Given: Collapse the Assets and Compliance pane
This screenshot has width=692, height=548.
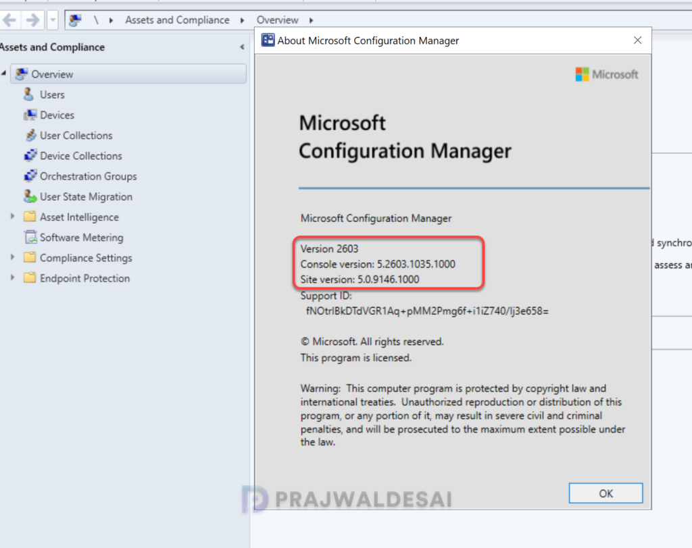Looking at the screenshot, I should click(x=242, y=47).
